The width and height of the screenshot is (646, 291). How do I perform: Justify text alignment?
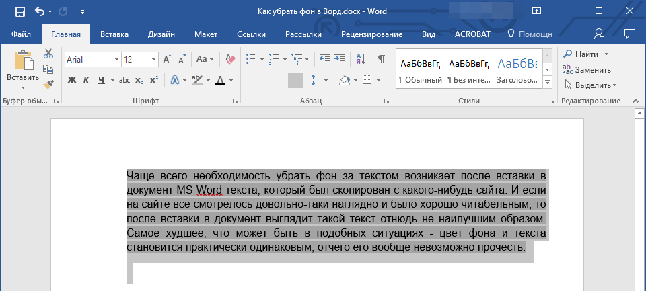tap(295, 80)
